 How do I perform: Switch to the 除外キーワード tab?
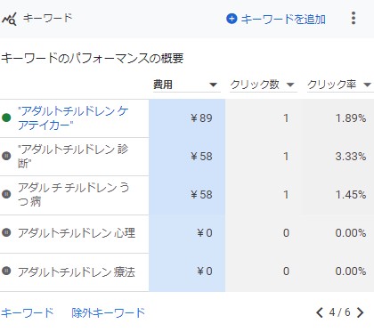pyautogui.click(x=109, y=312)
